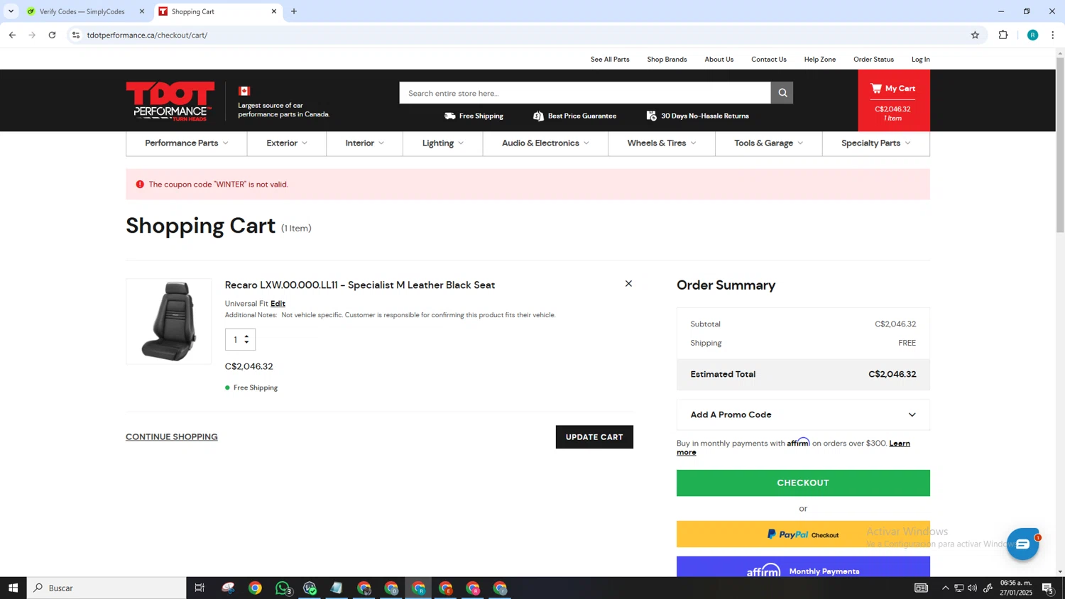The image size is (1065, 599).
Task: Open Chrome profile avatar
Action: point(1032,35)
